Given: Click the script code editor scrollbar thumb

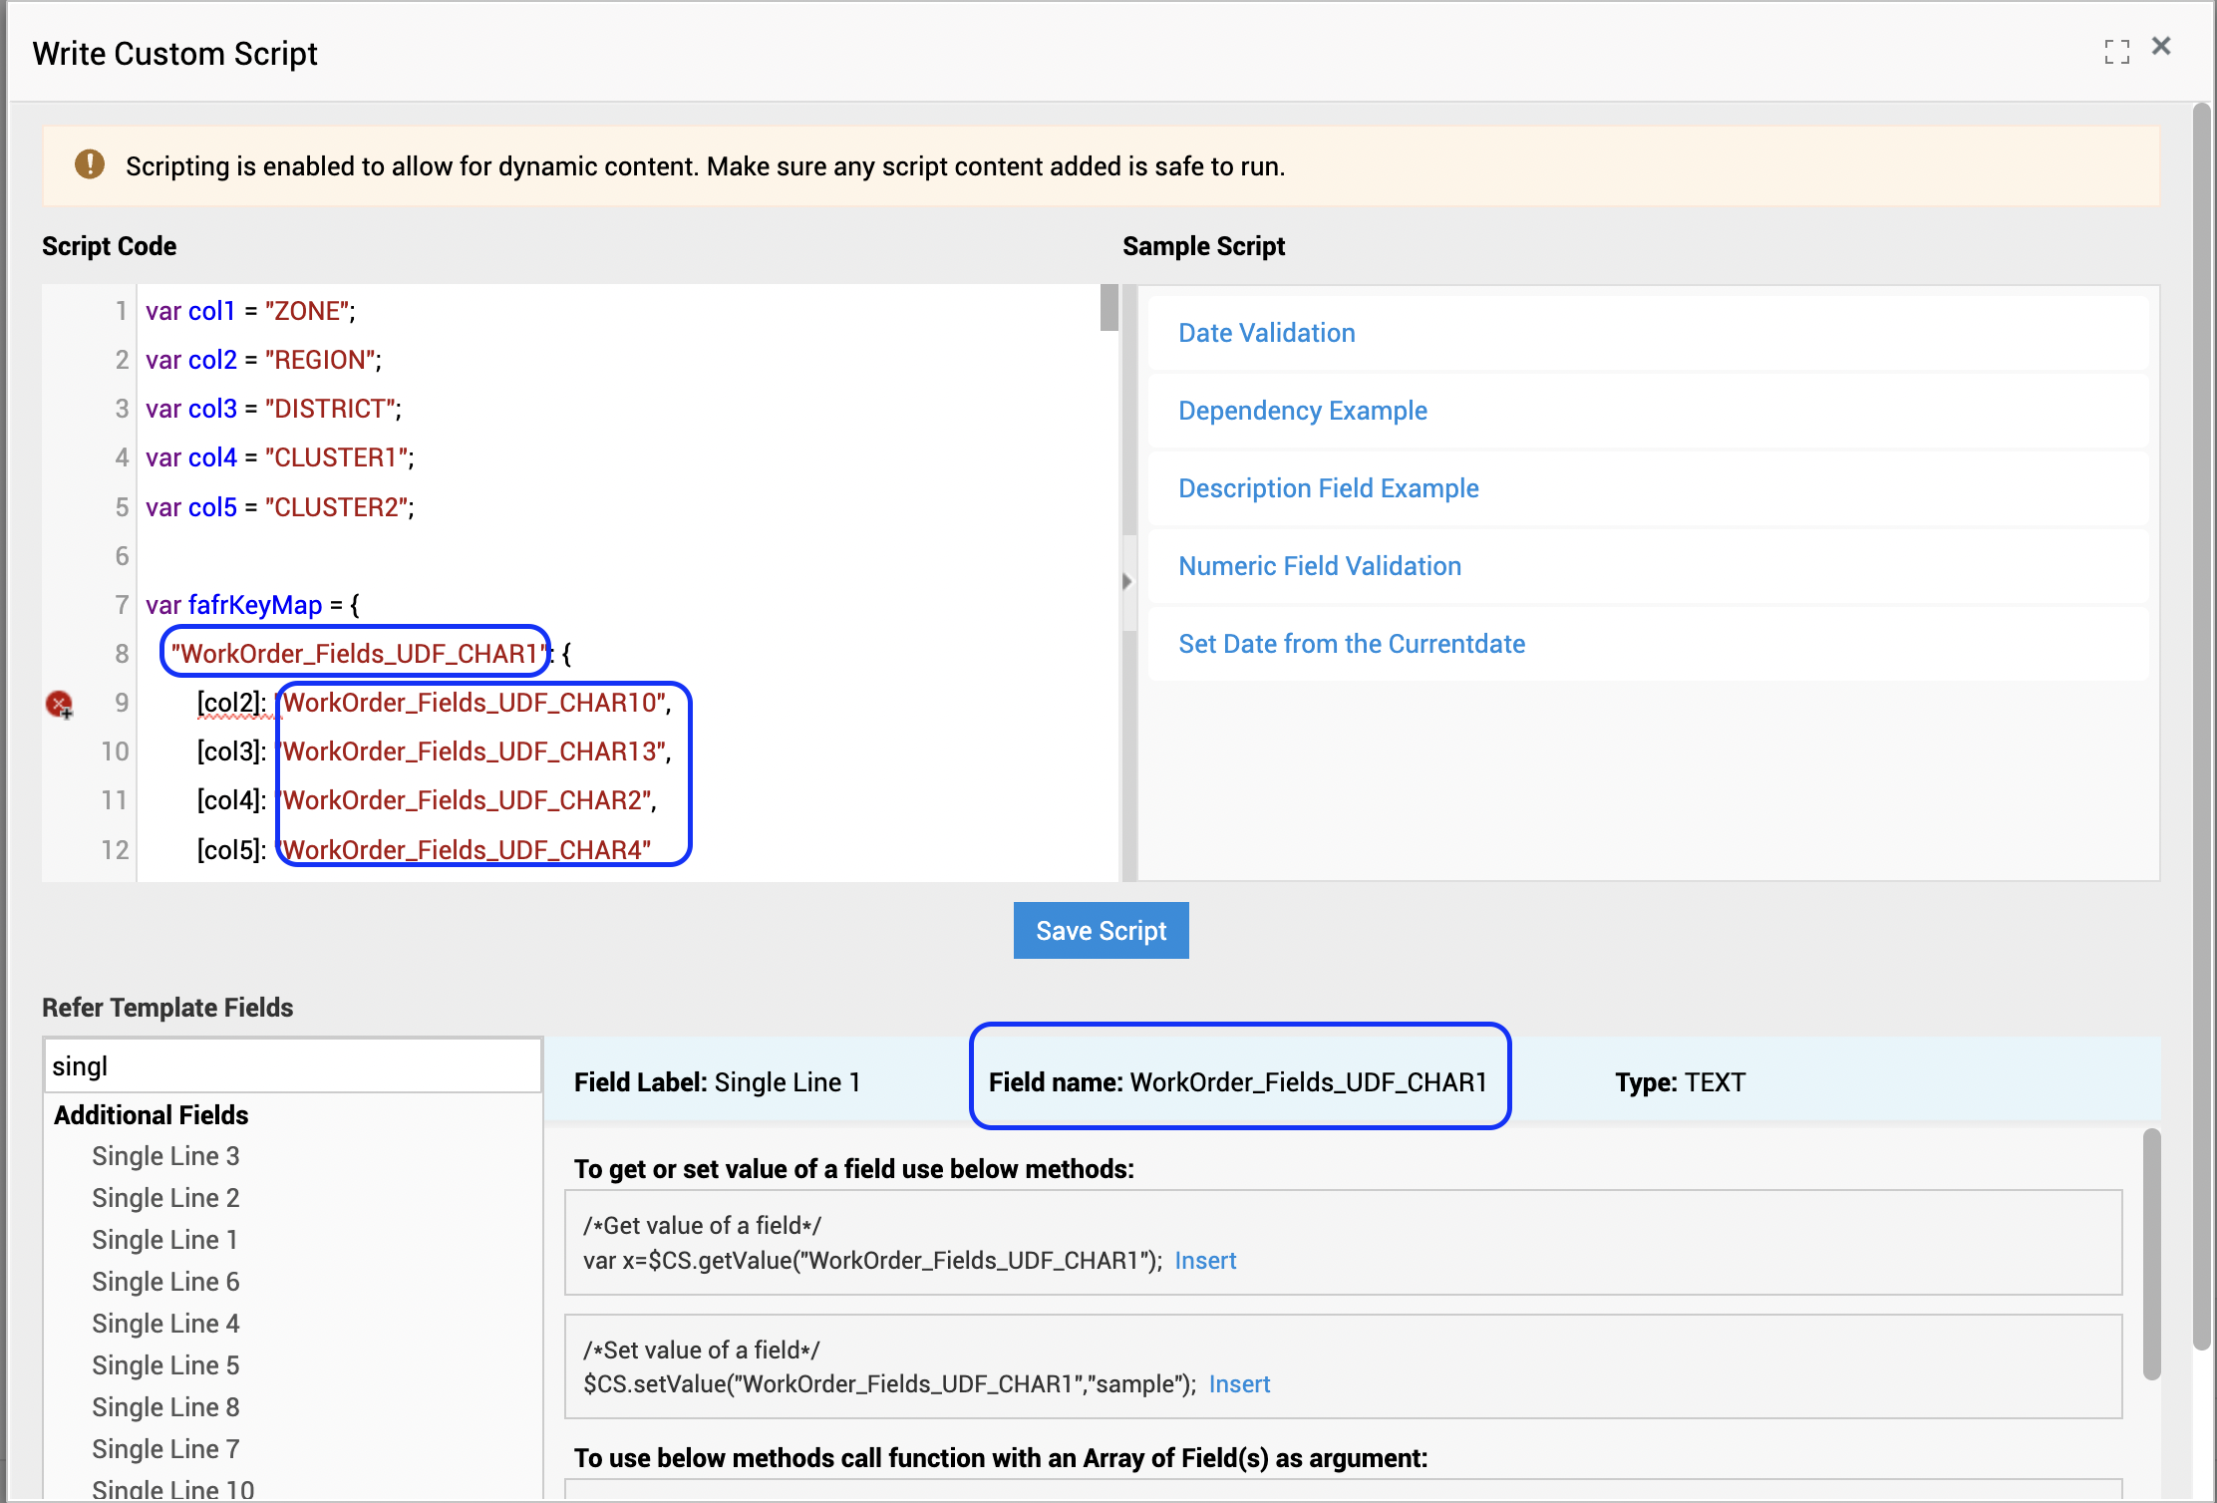Looking at the screenshot, I should tap(1108, 307).
